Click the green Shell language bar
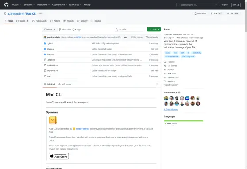The width and height of the screenshot is (247, 169). tap(184, 121)
